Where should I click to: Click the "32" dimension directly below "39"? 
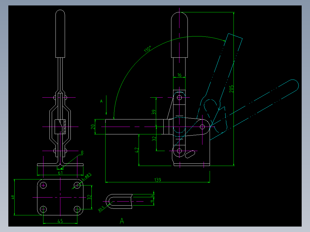154,139
